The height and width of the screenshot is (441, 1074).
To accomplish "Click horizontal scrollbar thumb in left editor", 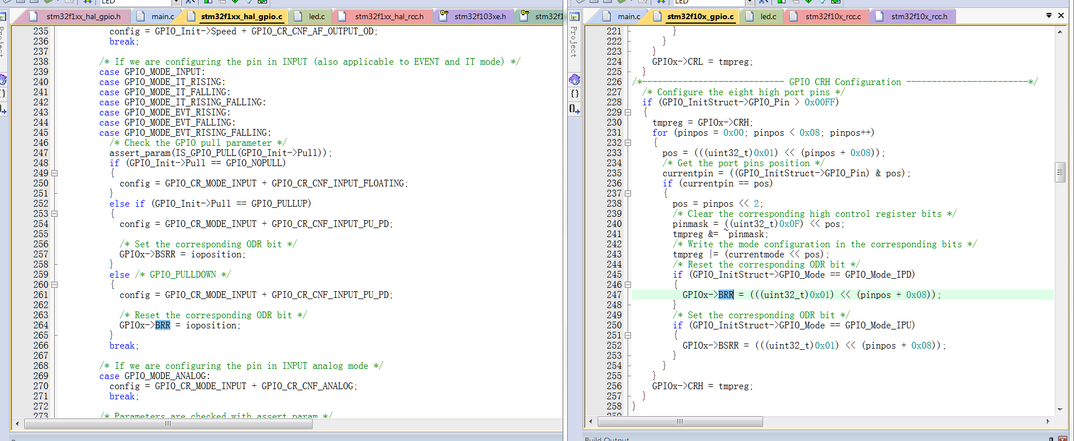I will pyautogui.click(x=168, y=424).
